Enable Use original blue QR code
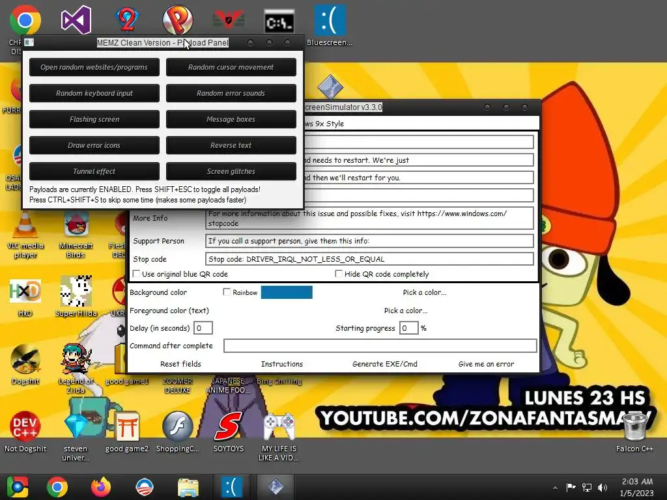667x500 pixels. (137, 274)
